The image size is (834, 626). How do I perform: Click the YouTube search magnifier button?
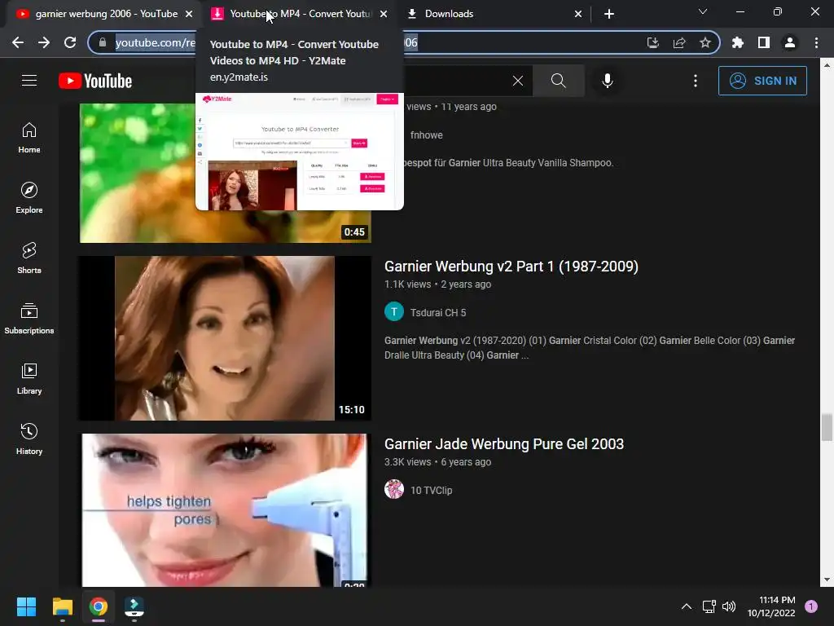click(x=559, y=81)
